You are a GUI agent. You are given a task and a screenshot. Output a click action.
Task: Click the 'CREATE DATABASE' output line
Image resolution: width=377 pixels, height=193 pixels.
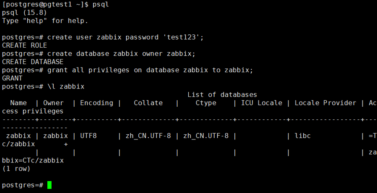point(33,62)
